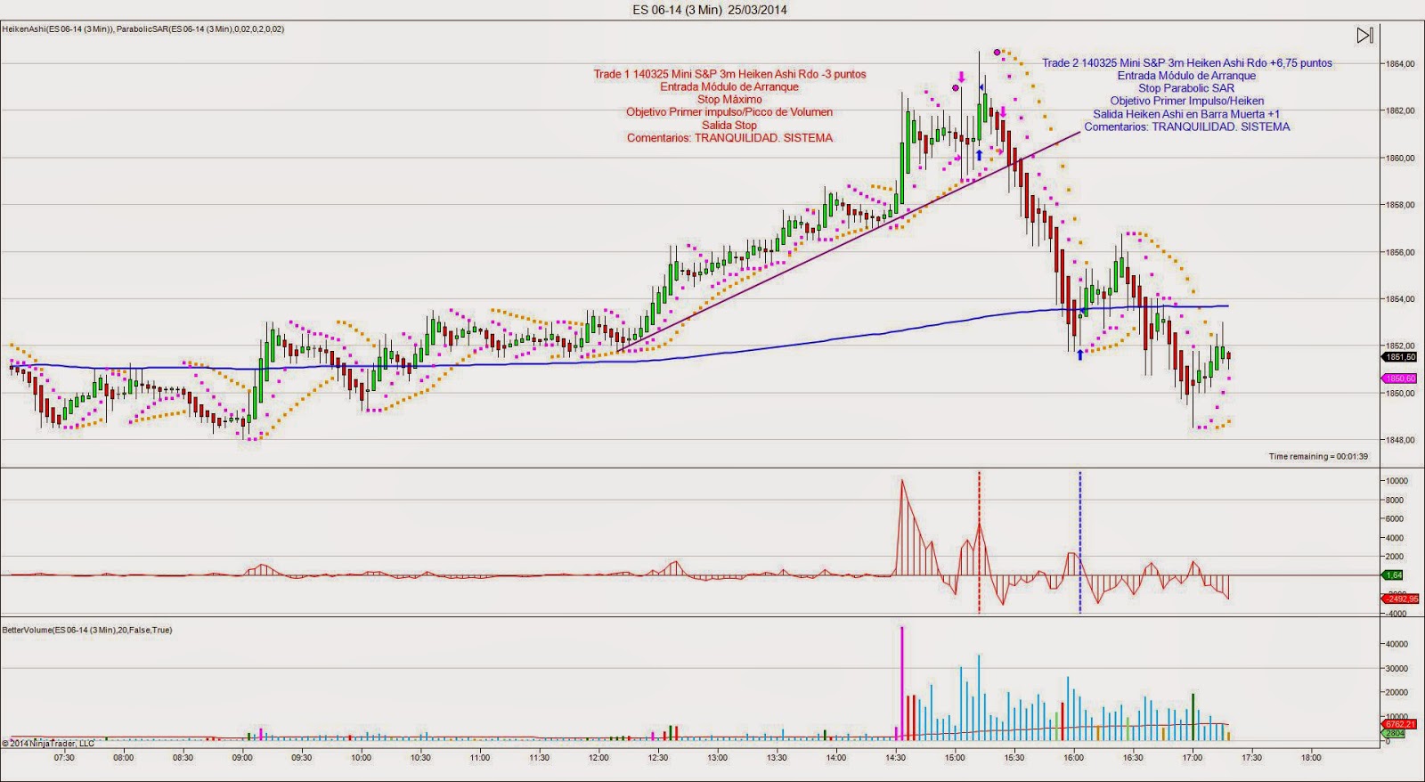Image resolution: width=1425 pixels, height=782 pixels.
Task: Click the 12:00 label on time axis
Action: (598, 758)
